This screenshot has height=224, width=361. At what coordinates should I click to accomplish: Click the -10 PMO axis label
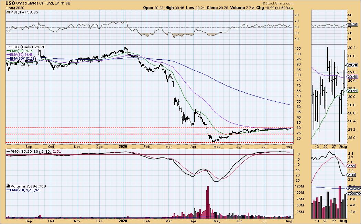pos(298,165)
